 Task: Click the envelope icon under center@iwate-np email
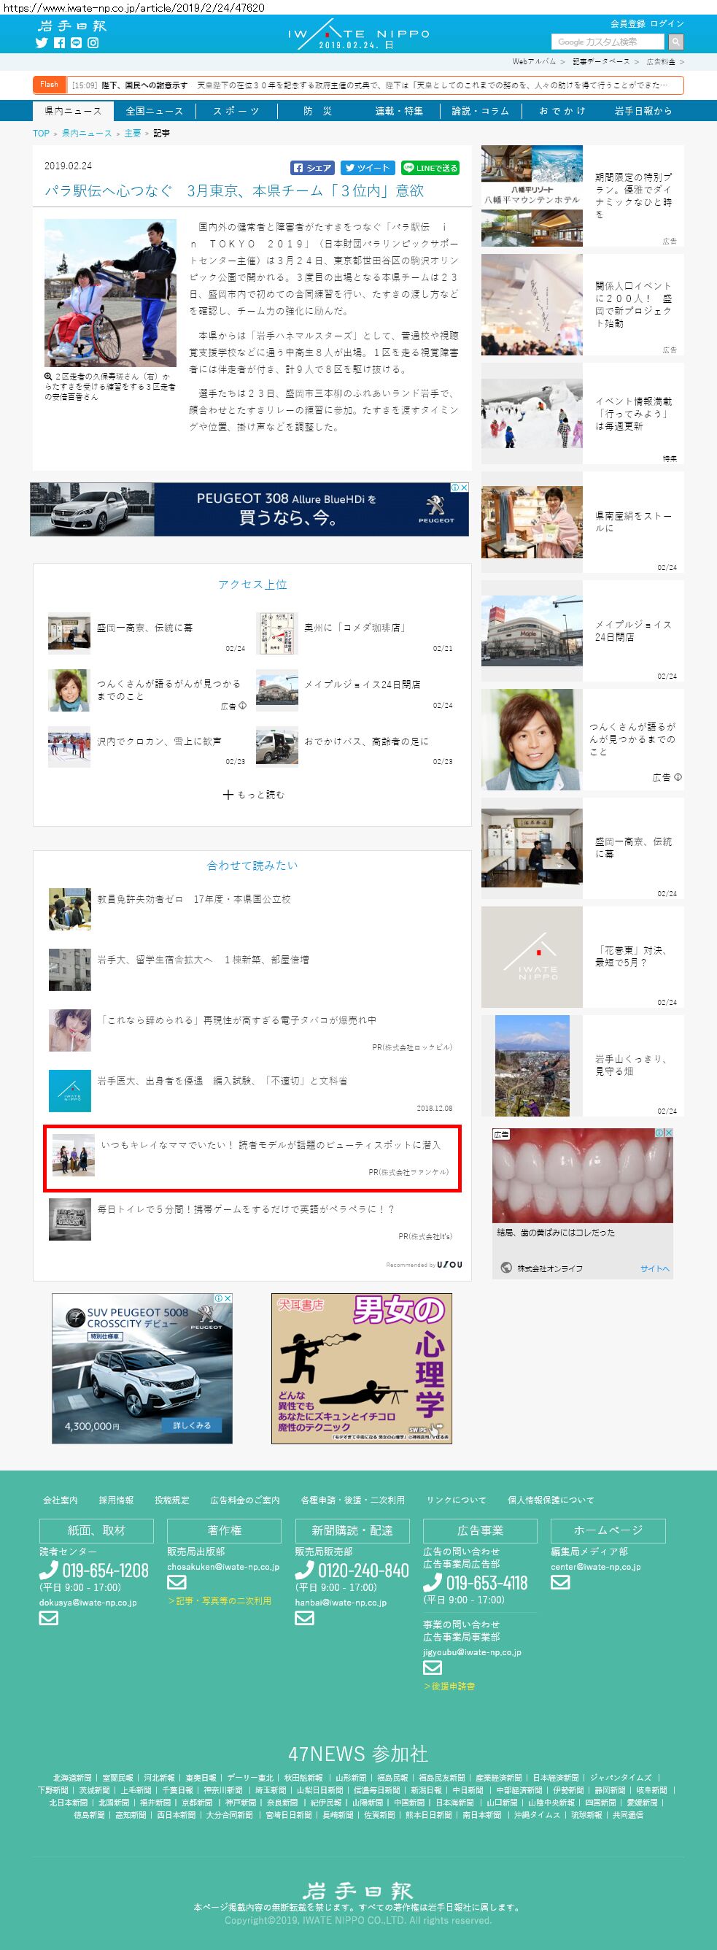(x=559, y=1581)
